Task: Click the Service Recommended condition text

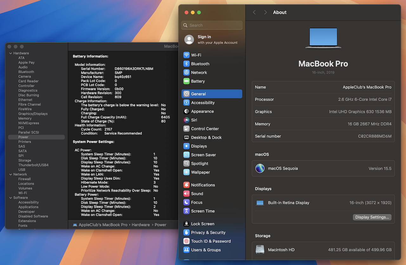Action: 123,133
